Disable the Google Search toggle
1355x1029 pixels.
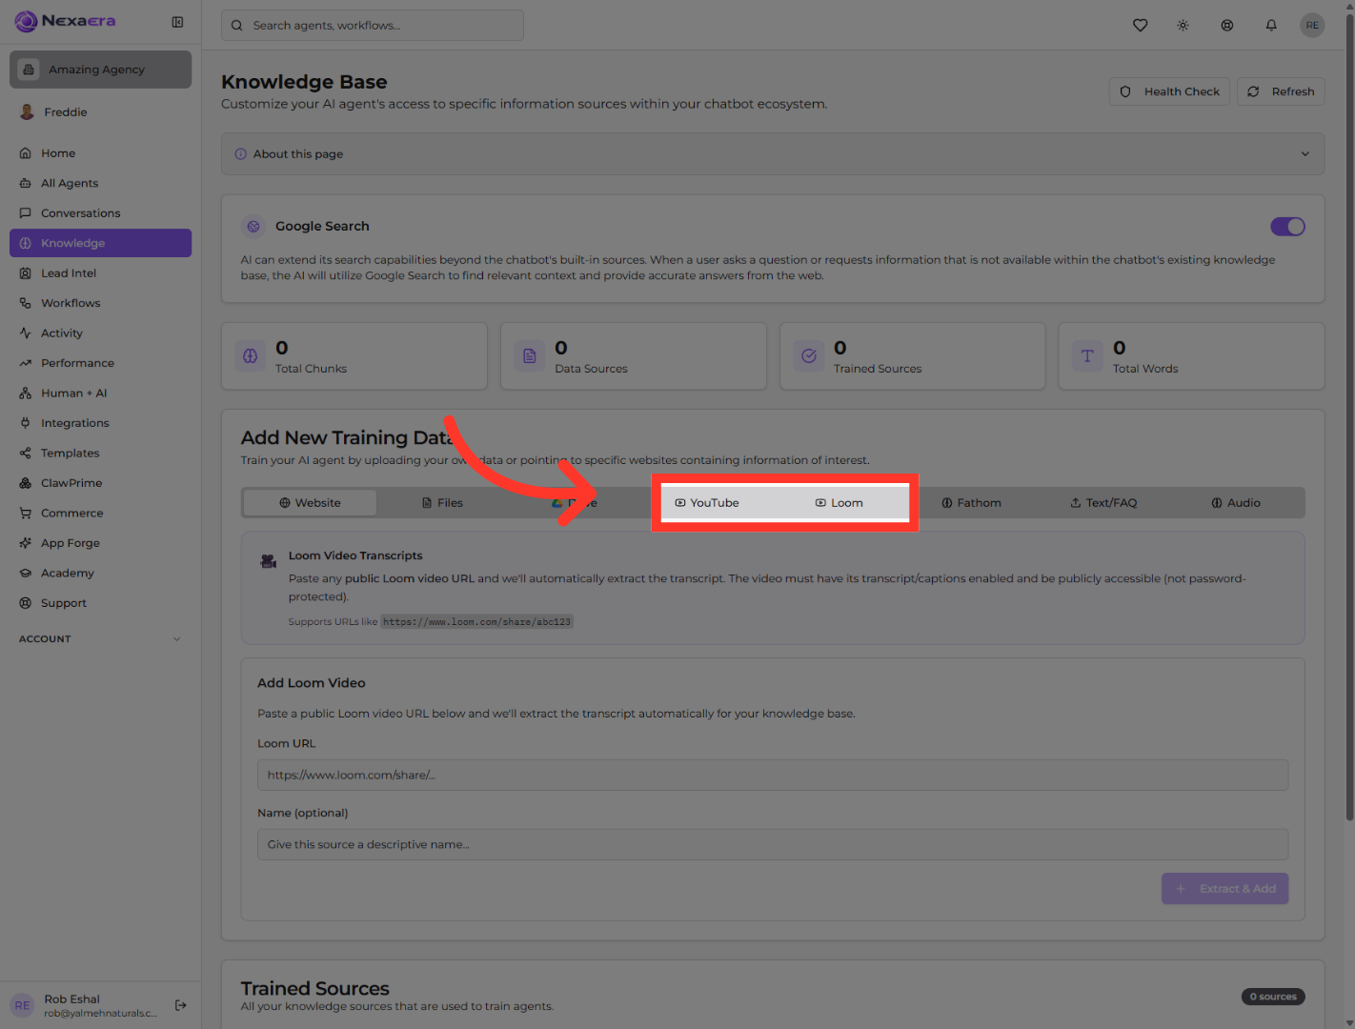click(x=1287, y=227)
